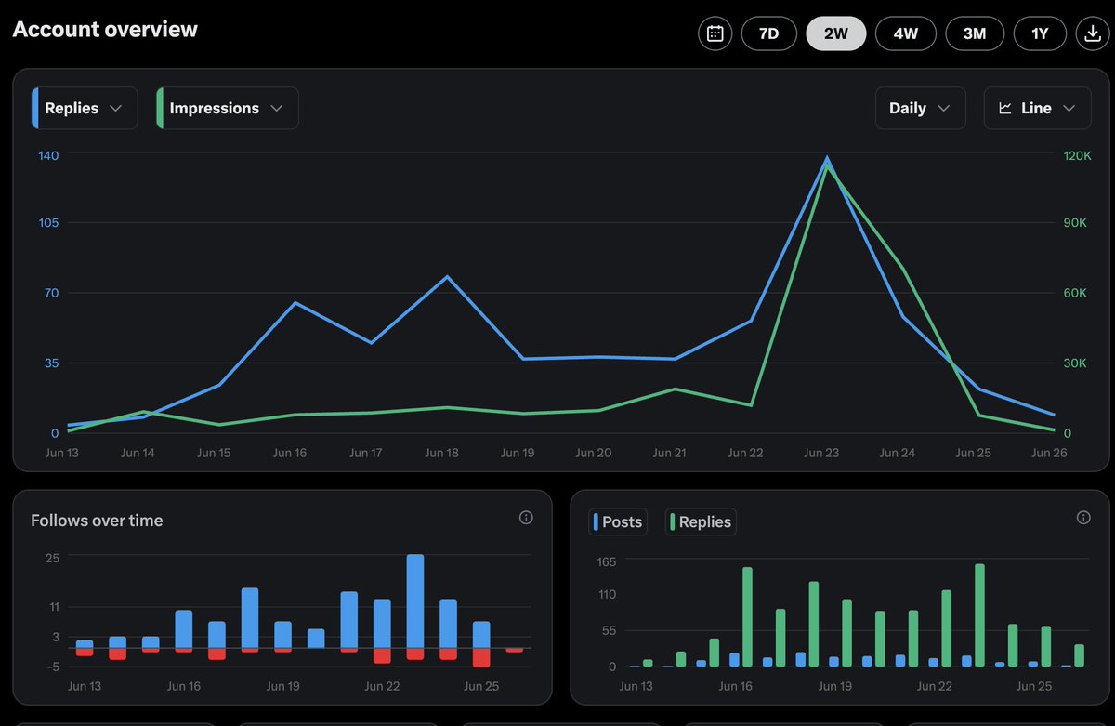
Task: Click the 140 left axis label
Action: click(48, 154)
